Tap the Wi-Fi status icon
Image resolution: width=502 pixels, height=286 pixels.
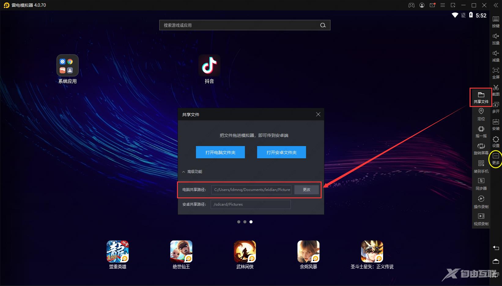pos(455,15)
